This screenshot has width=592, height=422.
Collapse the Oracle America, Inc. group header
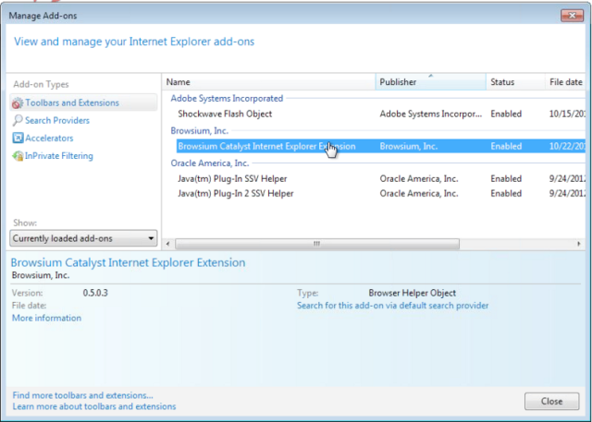click(x=210, y=163)
